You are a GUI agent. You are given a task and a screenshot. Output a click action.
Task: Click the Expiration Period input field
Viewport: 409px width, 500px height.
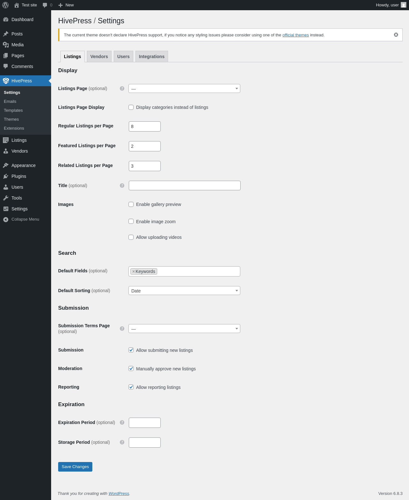(x=145, y=423)
